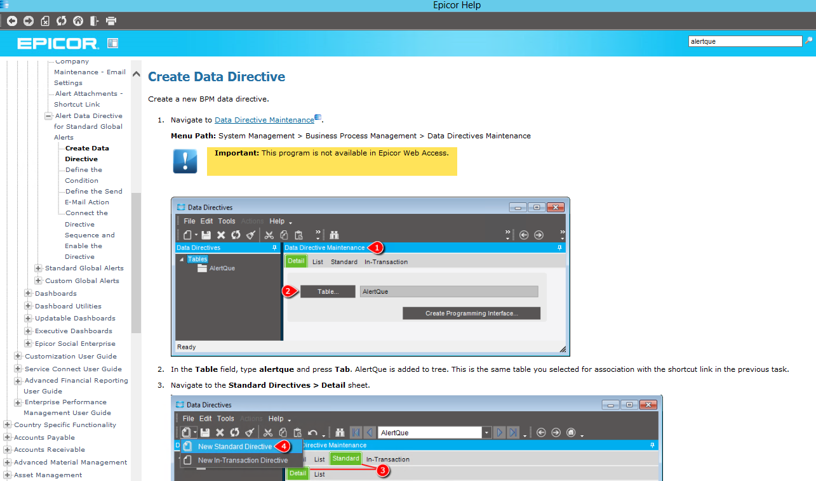Open the Define the Condition topic
This screenshot has height=481, width=816.
tap(83, 175)
